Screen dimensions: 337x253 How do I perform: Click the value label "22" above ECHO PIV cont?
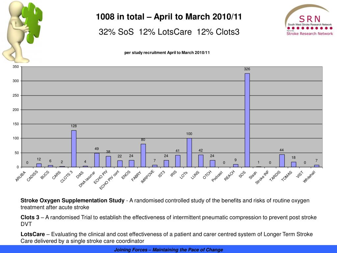120,156
